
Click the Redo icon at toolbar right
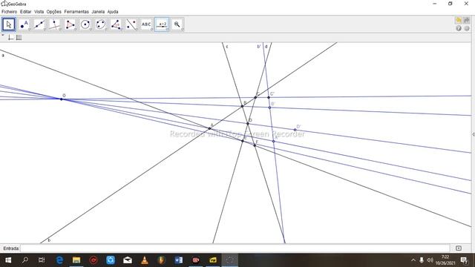(467, 20)
